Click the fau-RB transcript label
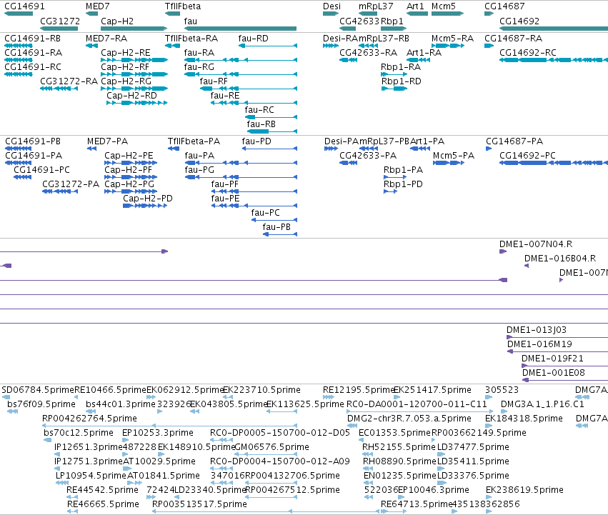This screenshot has height=515, width=608. [261, 124]
